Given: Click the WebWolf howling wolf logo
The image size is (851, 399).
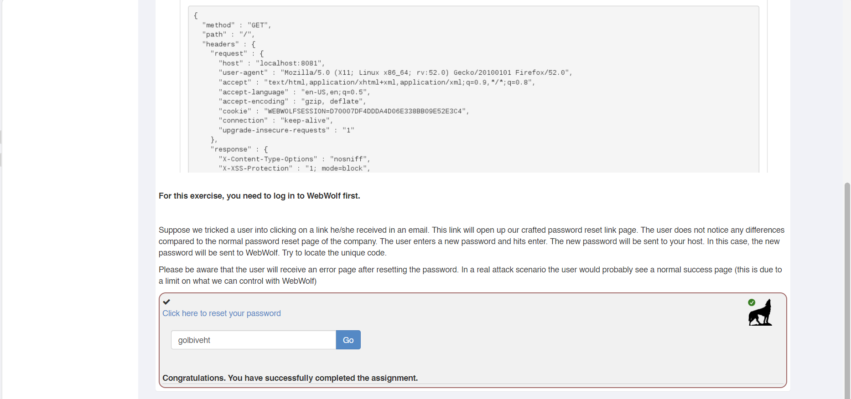Looking at the screenshot, I should coord(760,314).
